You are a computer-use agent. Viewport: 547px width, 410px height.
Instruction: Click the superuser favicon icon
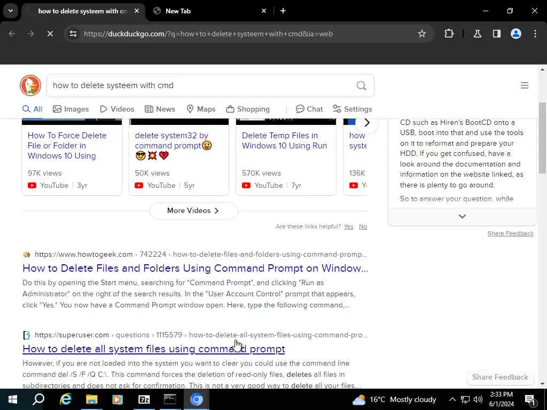[x=27, y=335]
